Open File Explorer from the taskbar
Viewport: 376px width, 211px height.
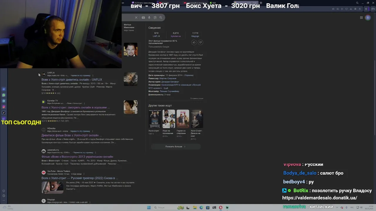(x=194, y=207)
